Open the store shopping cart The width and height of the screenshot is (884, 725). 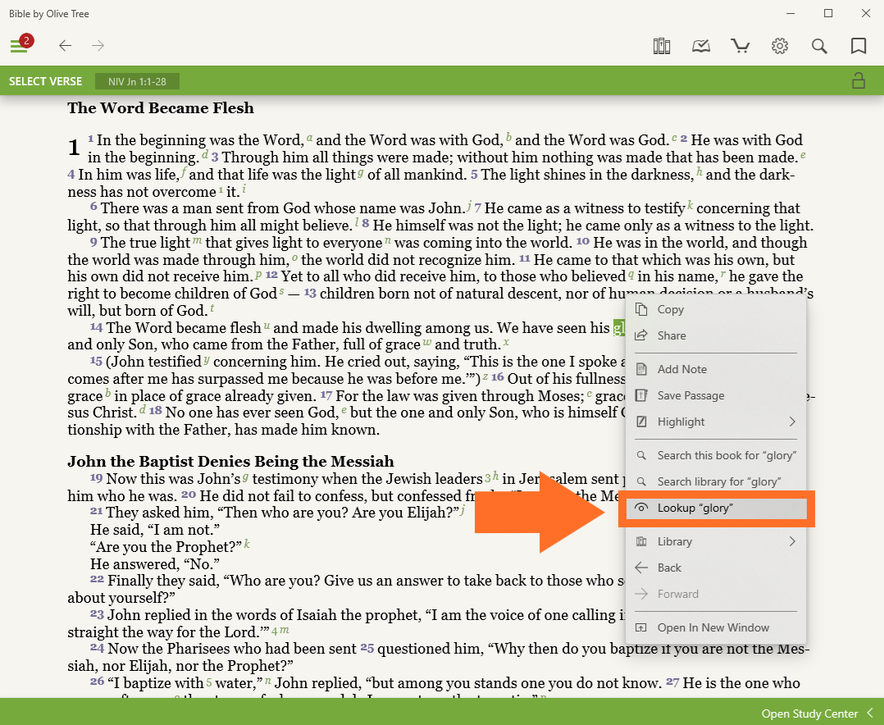(x=740, y=46)
